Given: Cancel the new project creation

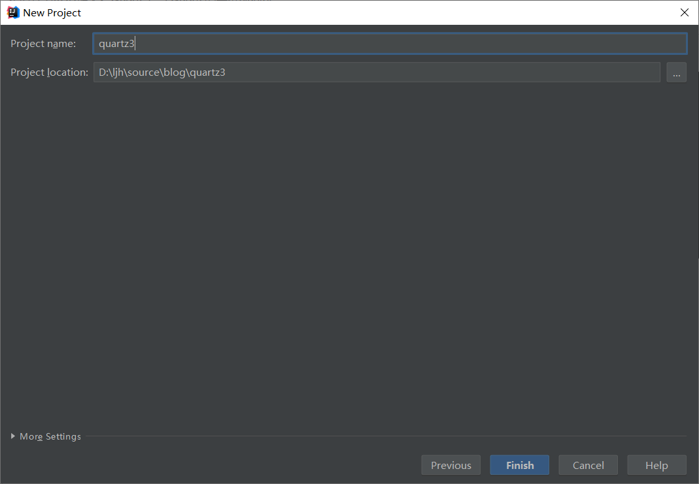Looking at the screenshot, I should point(588,465).
